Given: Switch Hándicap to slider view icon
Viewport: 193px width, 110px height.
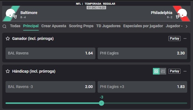Looking at the screenshot, I should coord(163,71).
